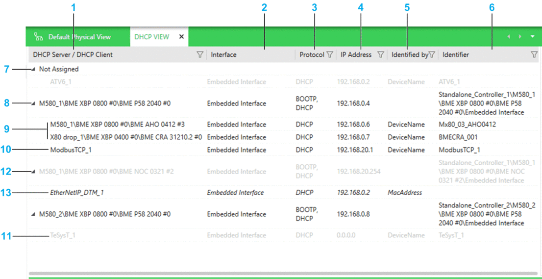Click IP address 192.168.0.8
Viewport: 542px width, 279px height.
coord(353,214)
